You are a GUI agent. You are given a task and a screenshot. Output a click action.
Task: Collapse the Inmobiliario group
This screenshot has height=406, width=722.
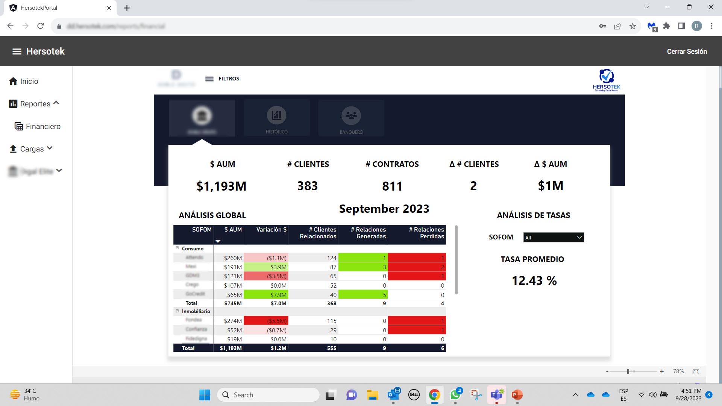(x=177, y=311)
